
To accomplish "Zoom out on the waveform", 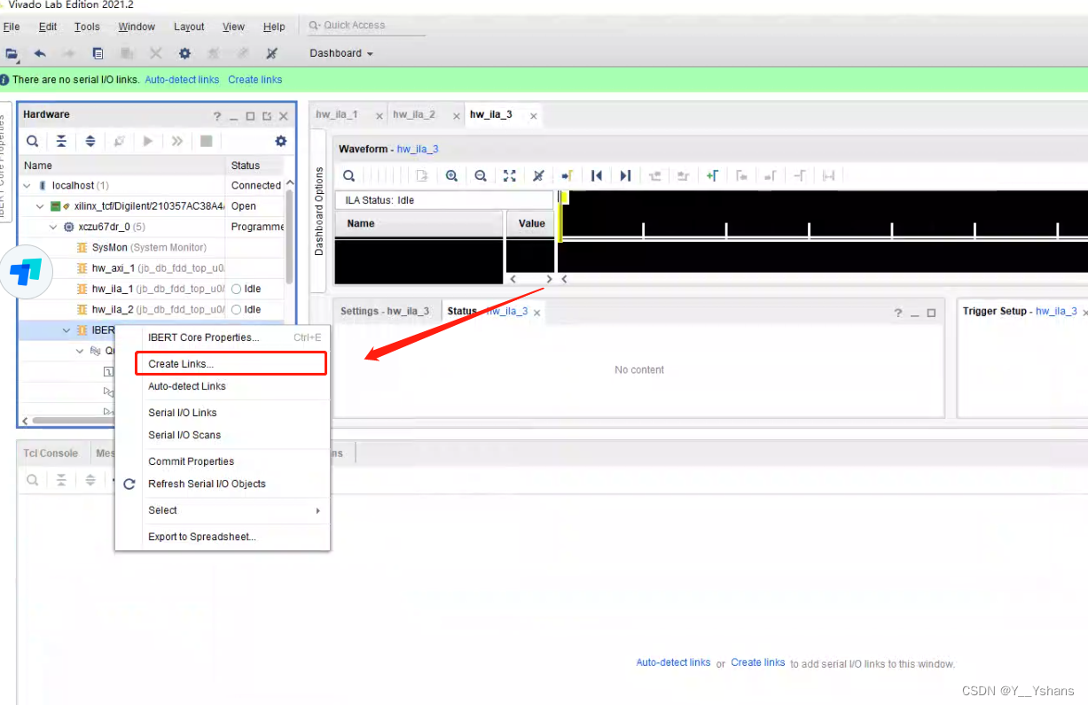I will 481,175.
